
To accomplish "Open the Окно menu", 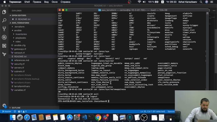I will (x=55, y=2).
